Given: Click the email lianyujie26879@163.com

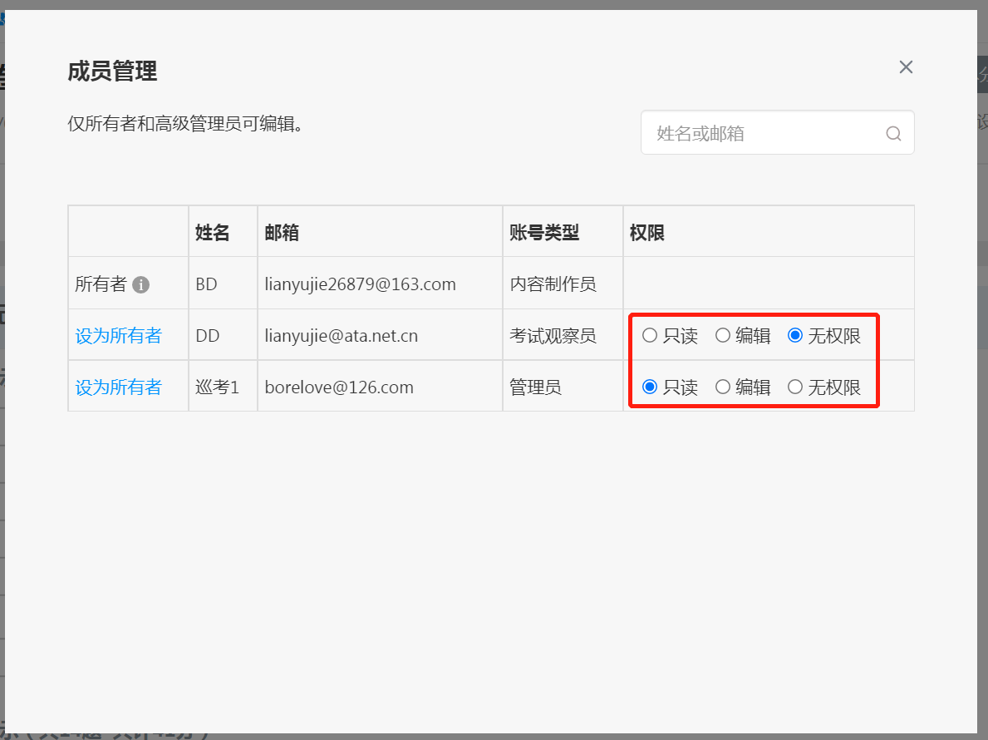Looking at the screenshot, I should tap(360, 284).
